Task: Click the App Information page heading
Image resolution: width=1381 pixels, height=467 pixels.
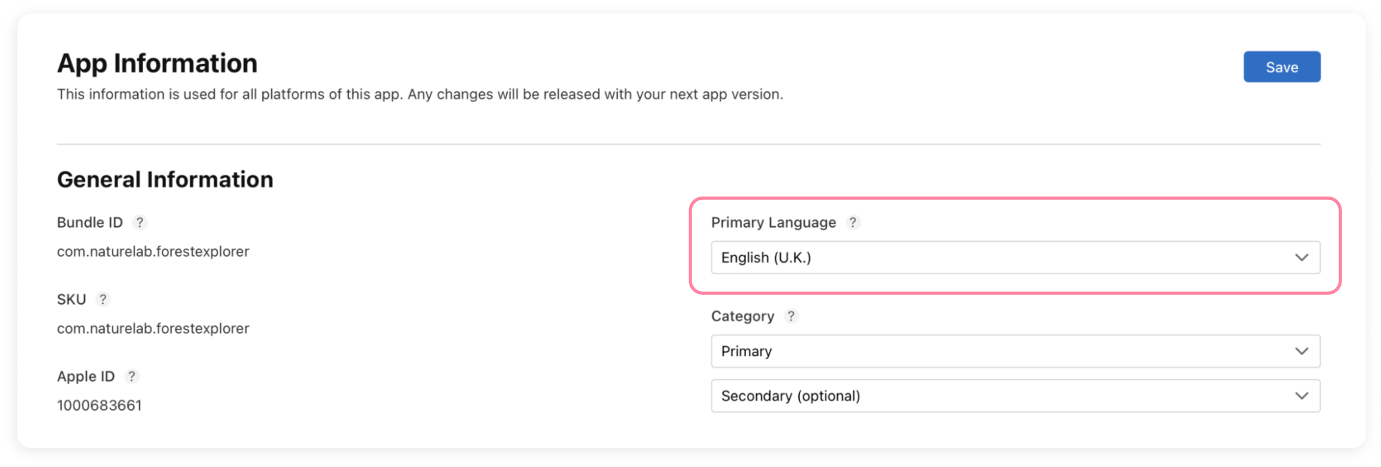Action: click(x=157, y=63)
